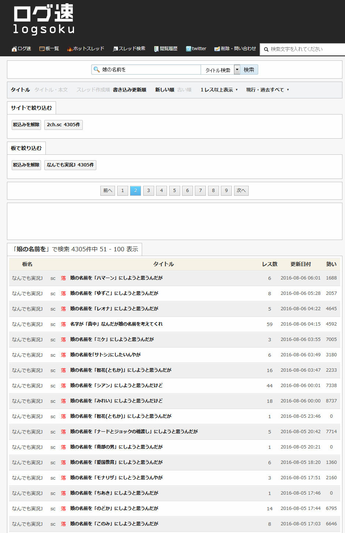Open thread 娘の名前を｢サトシ｣にしたいんやが

(105, 355)
